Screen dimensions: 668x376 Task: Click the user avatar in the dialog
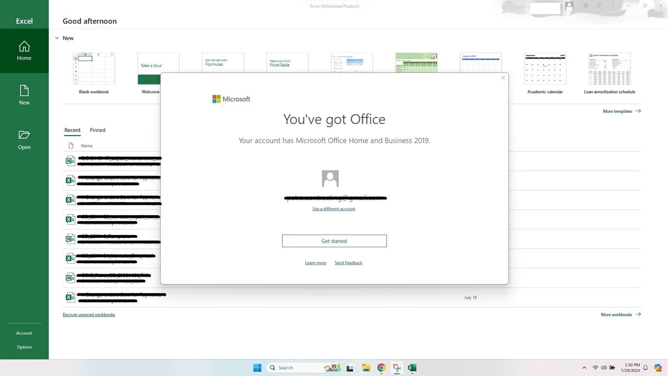click(x=330, y=179)
